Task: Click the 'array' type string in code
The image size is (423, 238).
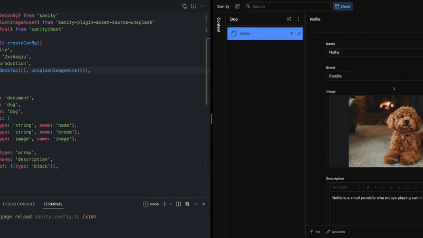Action: (24, 153)
